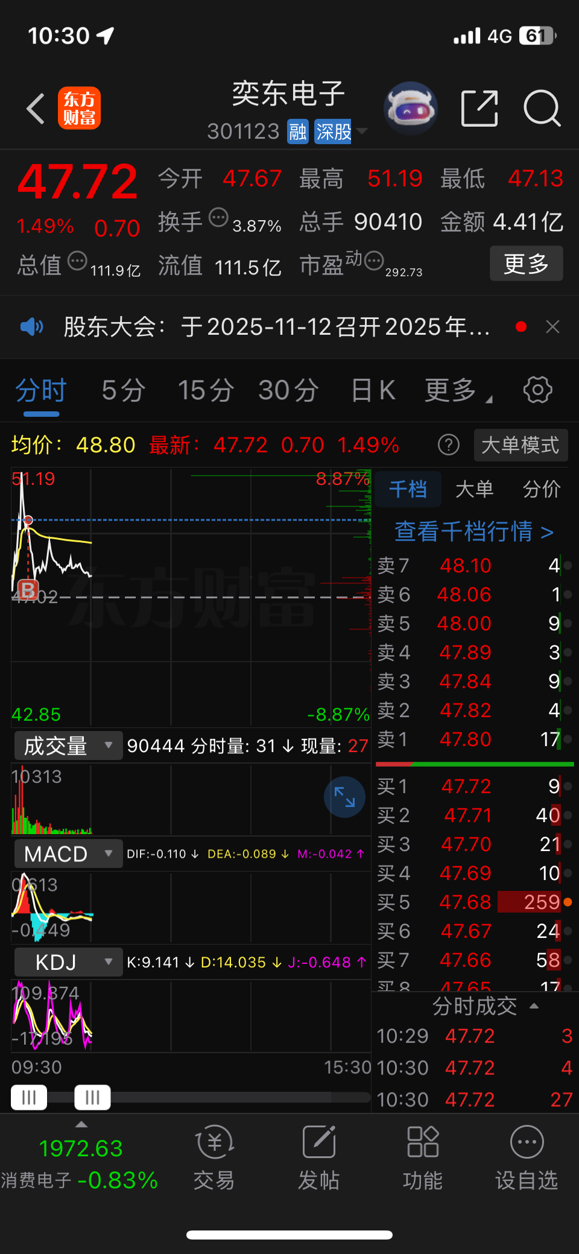Open the search magnifier icon
579x1254 pixels.
[542, 109]
